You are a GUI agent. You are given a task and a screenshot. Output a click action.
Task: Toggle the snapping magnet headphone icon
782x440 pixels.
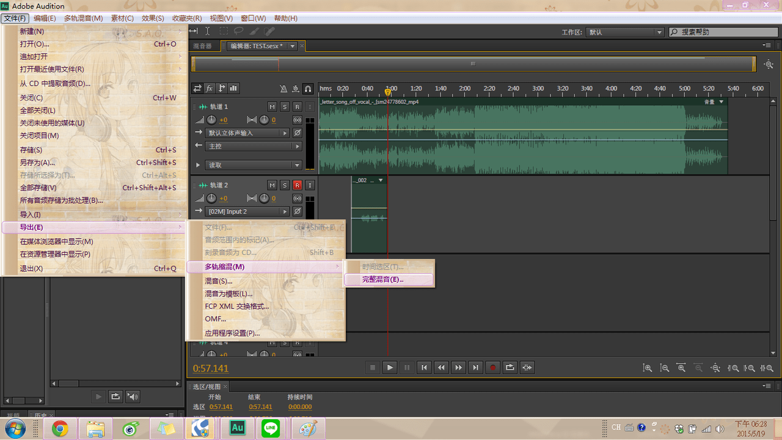(x=308, y=89)
